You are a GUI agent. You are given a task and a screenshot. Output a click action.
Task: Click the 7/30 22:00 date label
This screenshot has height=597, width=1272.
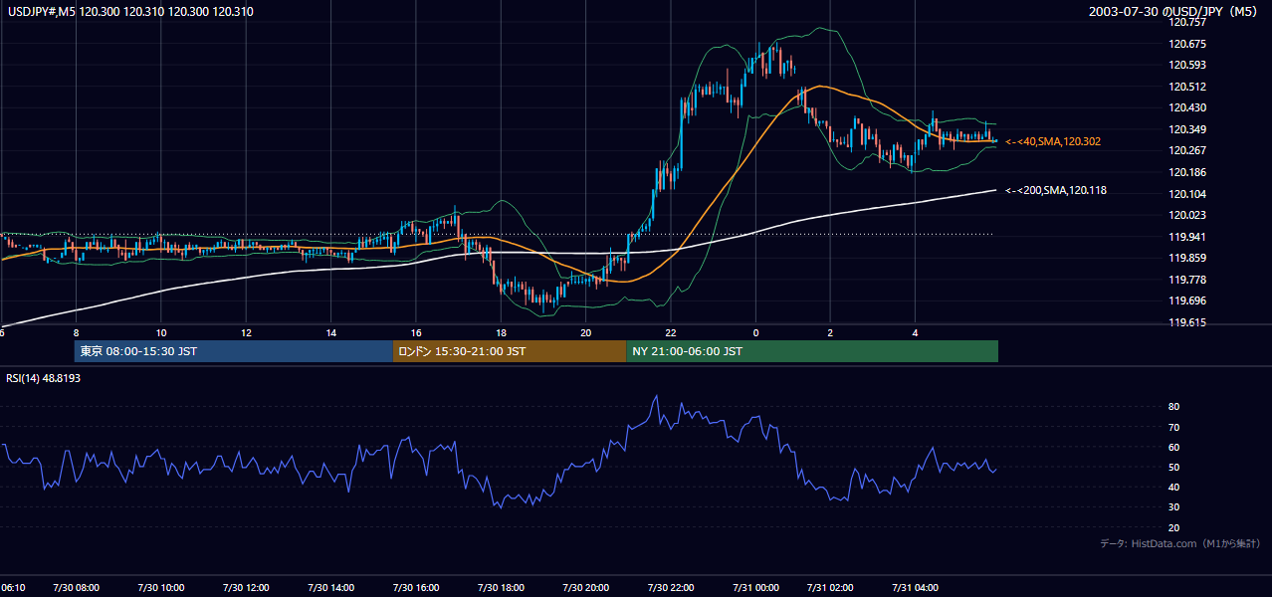coord(671,588)
